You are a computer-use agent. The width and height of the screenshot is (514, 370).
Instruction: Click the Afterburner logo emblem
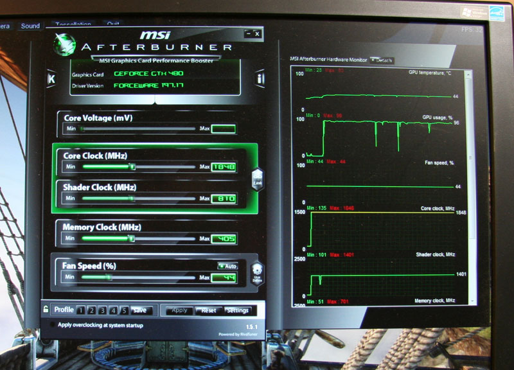65,44
